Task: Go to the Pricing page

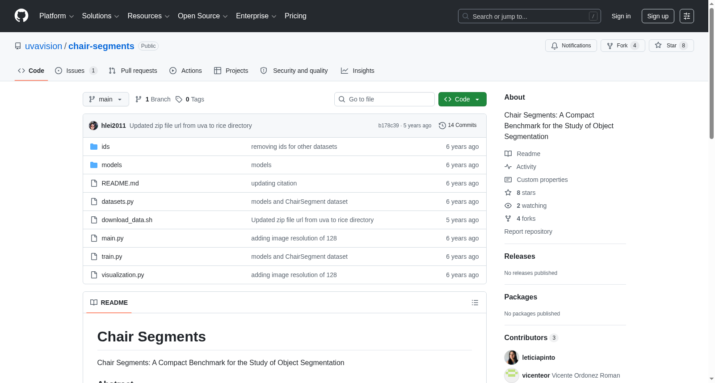Action: [295, 16]
